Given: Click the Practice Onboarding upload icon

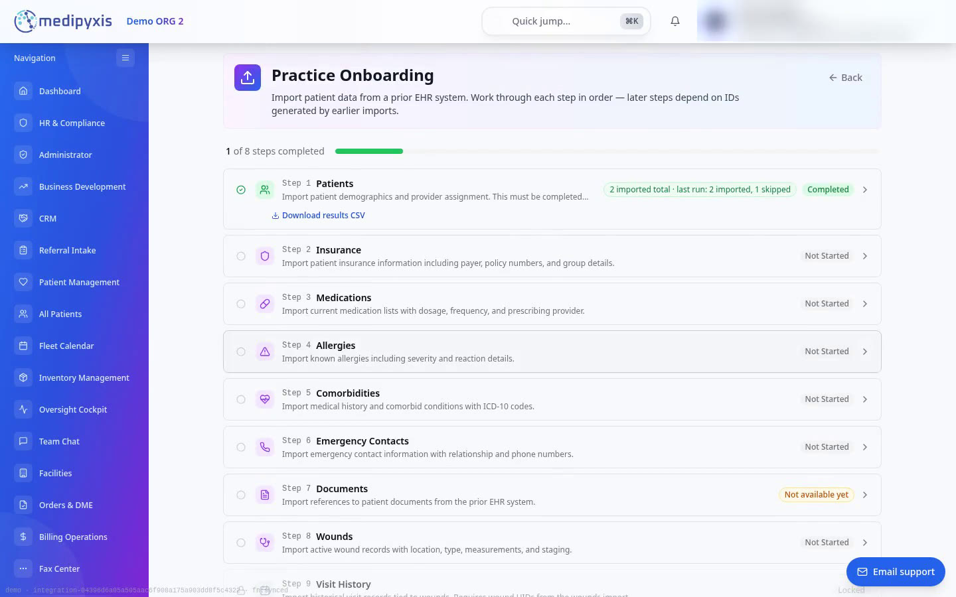Looking at the screenshot, I should pos(248,78).
